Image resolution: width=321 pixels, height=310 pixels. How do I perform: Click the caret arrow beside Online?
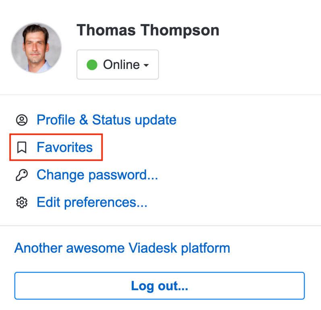coord(146,65)
